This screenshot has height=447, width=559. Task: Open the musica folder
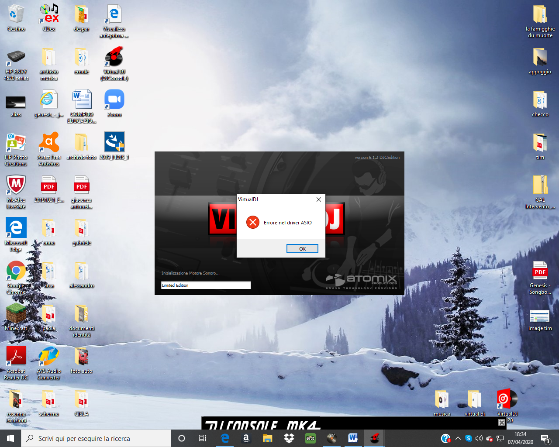(442, 403)
